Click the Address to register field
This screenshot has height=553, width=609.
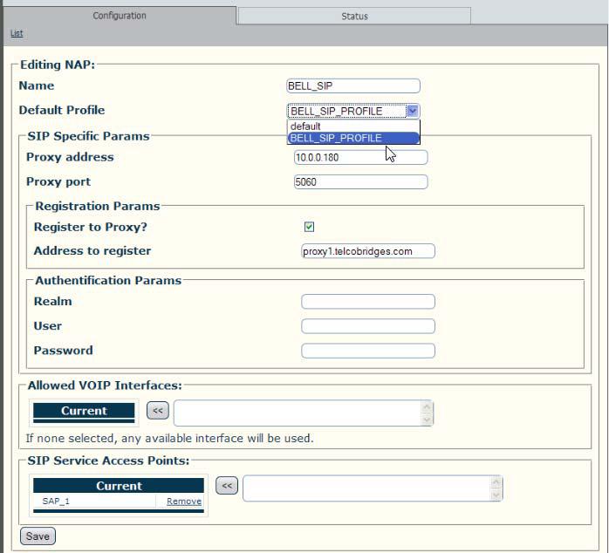click(x=368, y=251)
